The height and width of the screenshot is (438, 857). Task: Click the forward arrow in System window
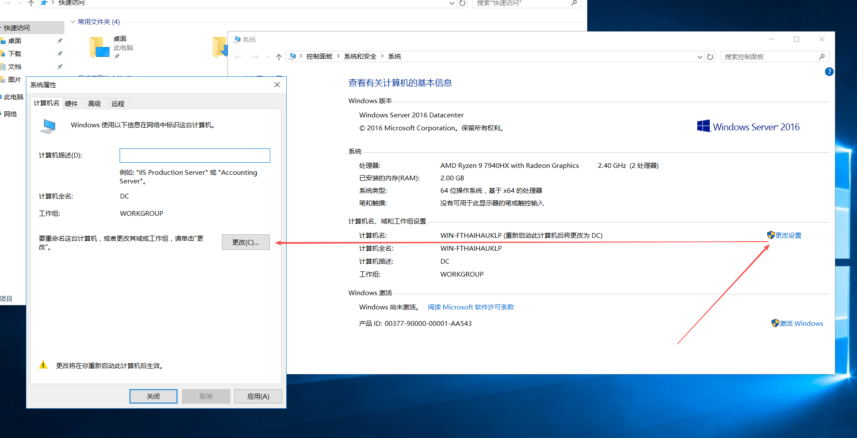pos(255,57)
